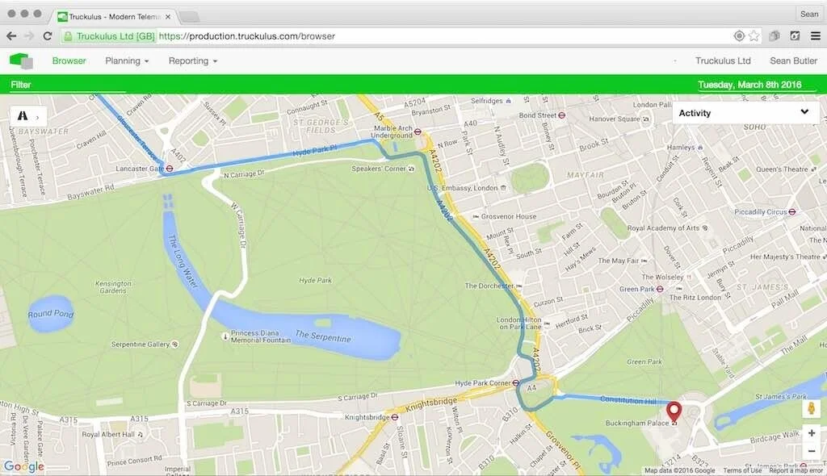Open the Chrome hamburger menu

point(816,35)
